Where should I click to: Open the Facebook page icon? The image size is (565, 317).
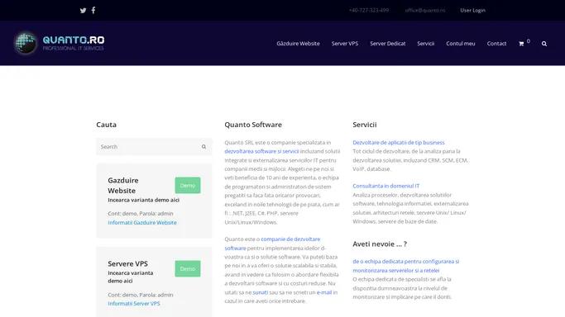[x=93, y=10]
